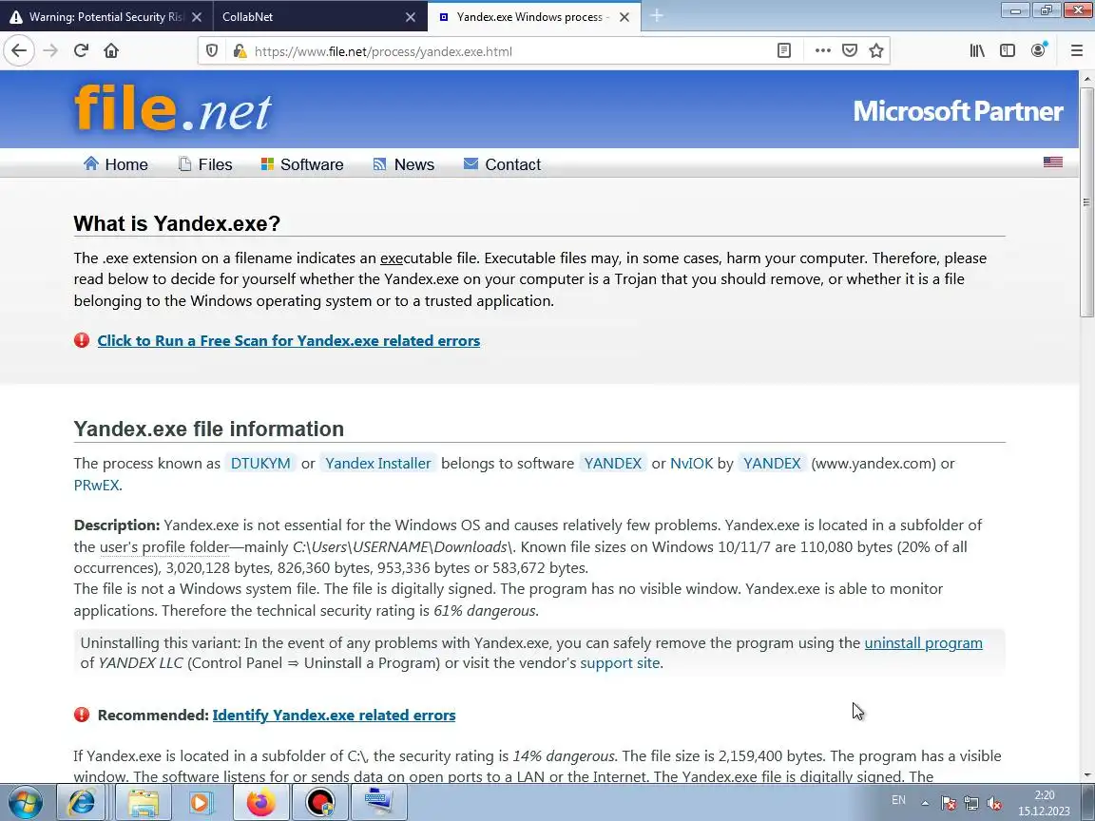Open the Firefox hamburger menu
This screenshot has width=1095, height=821.
coord(1077,50)
